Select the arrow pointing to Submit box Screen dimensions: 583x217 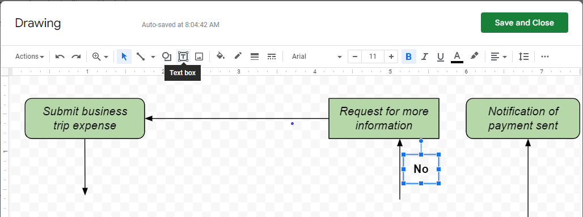click(x=237, y=119)
